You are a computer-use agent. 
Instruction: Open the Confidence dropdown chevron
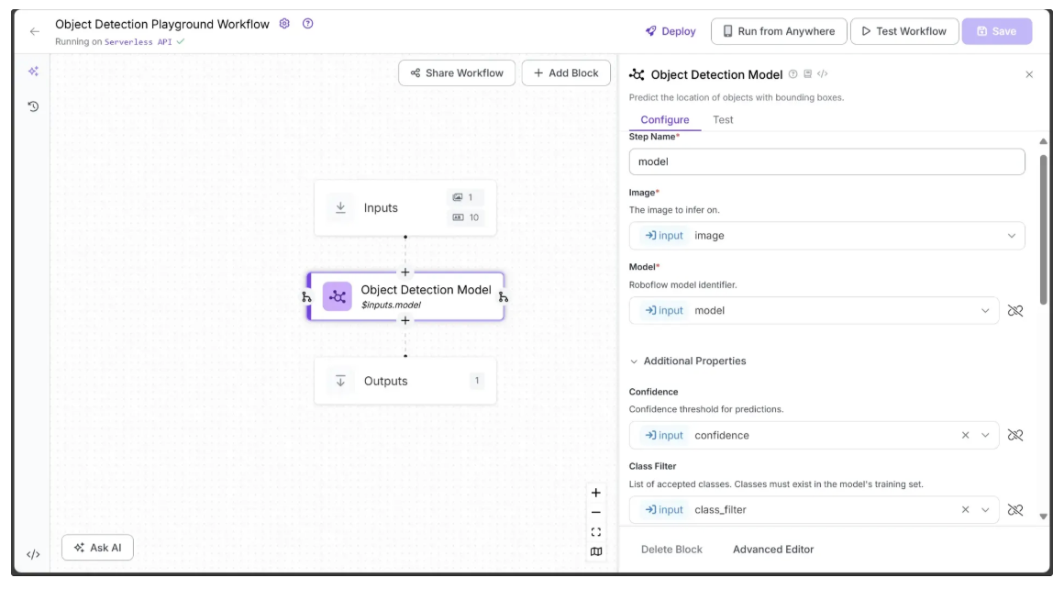click(986, 435)
